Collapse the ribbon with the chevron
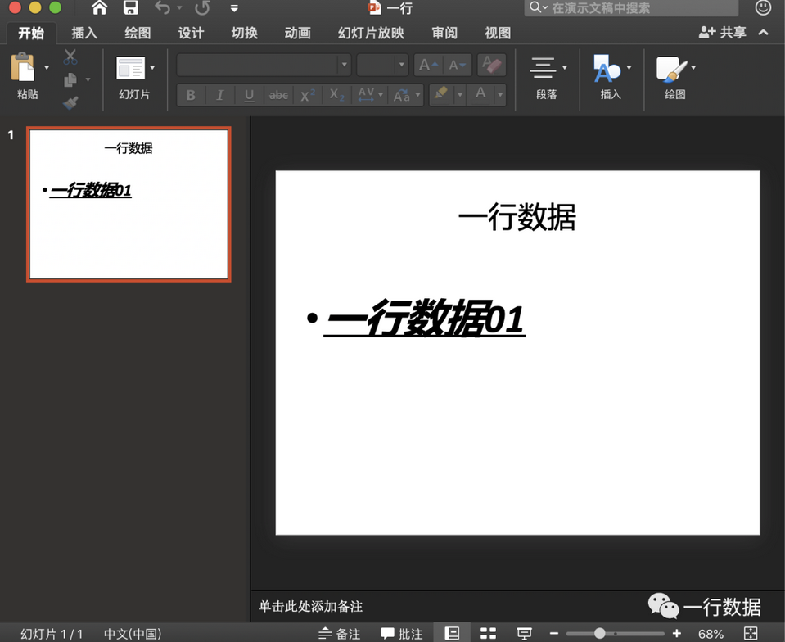785x642 pixels. coord(763,33)
